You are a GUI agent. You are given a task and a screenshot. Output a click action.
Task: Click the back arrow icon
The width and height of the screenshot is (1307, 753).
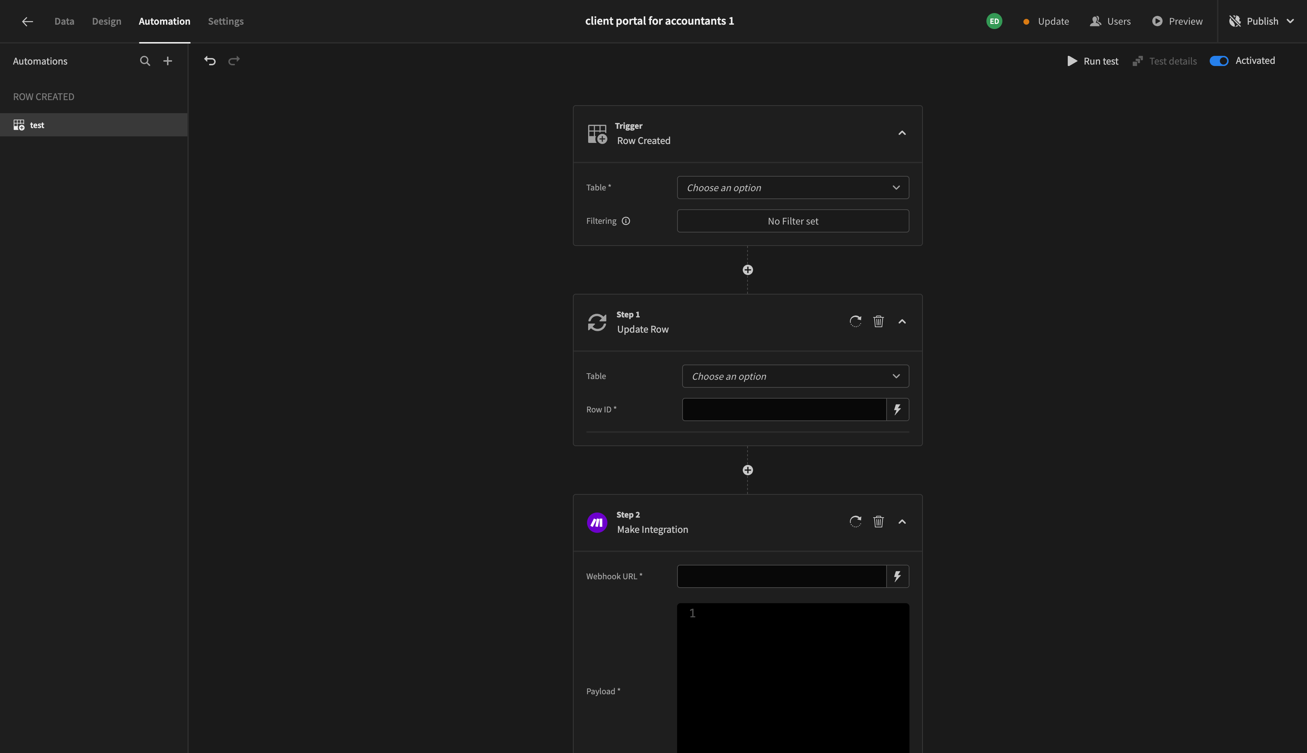[28, 21]
